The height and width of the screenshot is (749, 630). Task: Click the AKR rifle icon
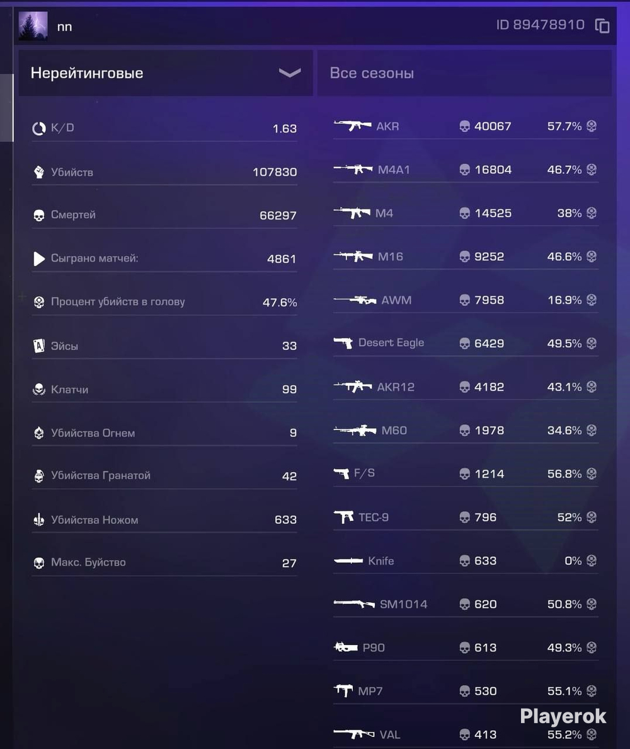352,126
